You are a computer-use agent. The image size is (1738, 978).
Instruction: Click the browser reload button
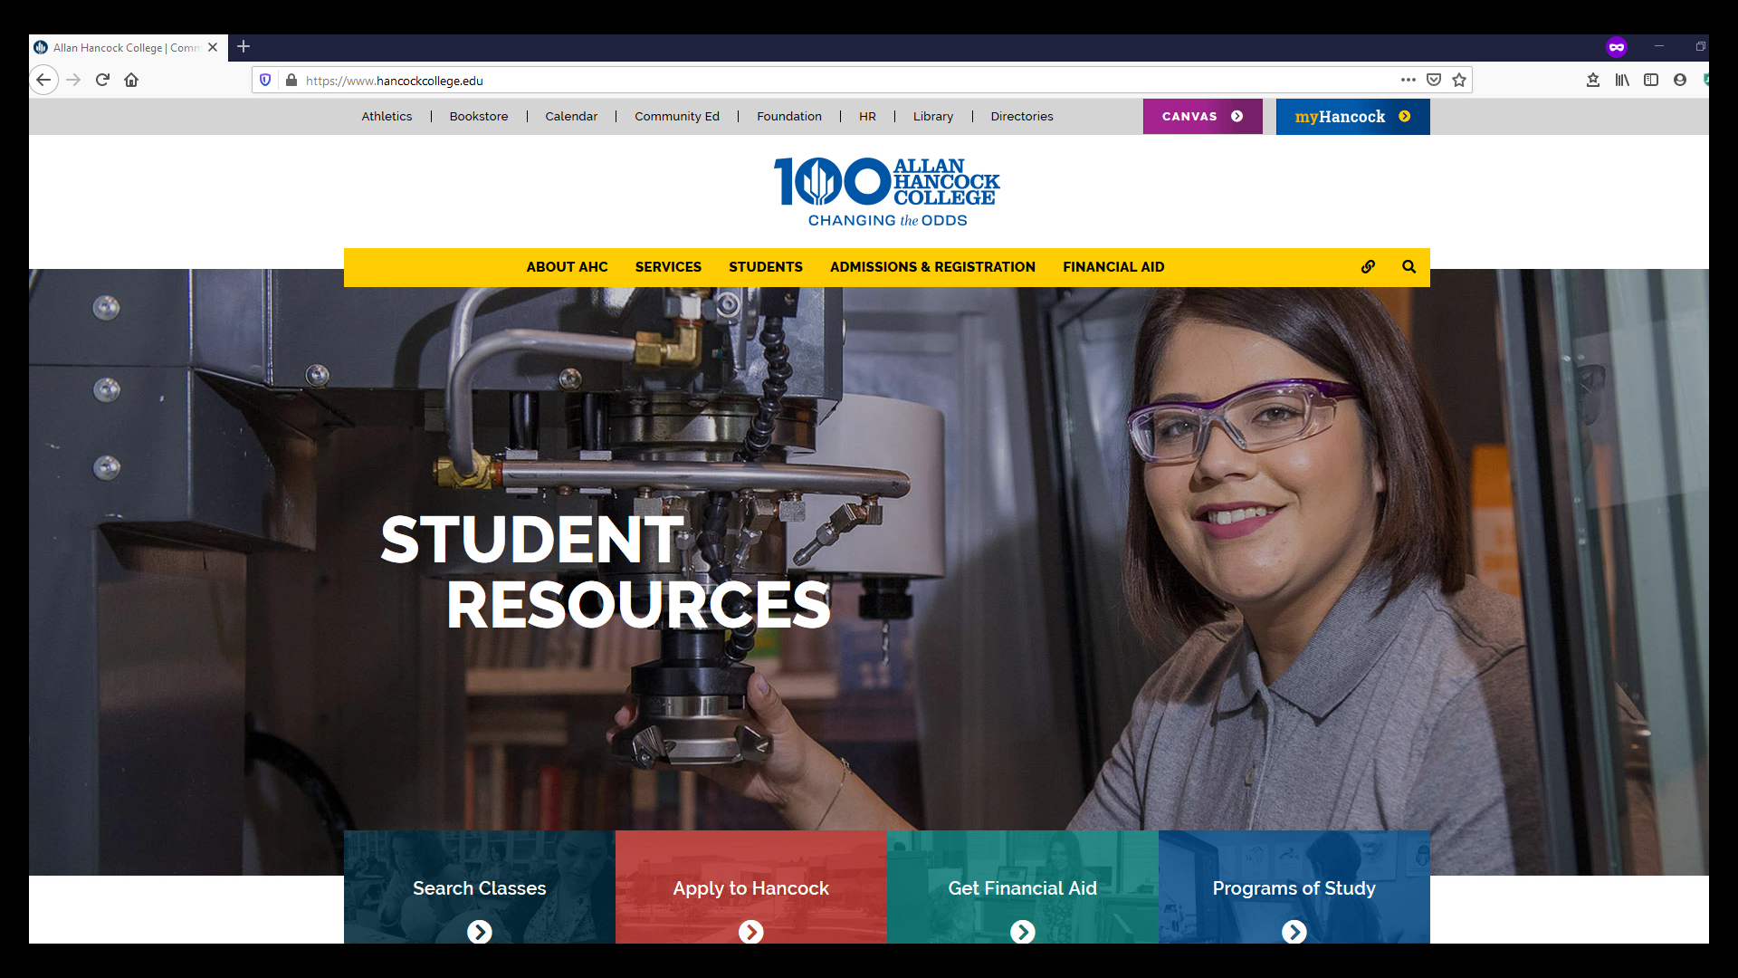click(102, 80)
